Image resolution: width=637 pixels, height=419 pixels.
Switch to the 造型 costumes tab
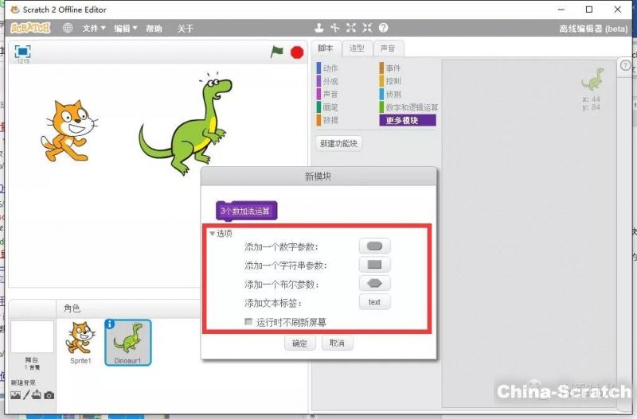click(357, 48)
